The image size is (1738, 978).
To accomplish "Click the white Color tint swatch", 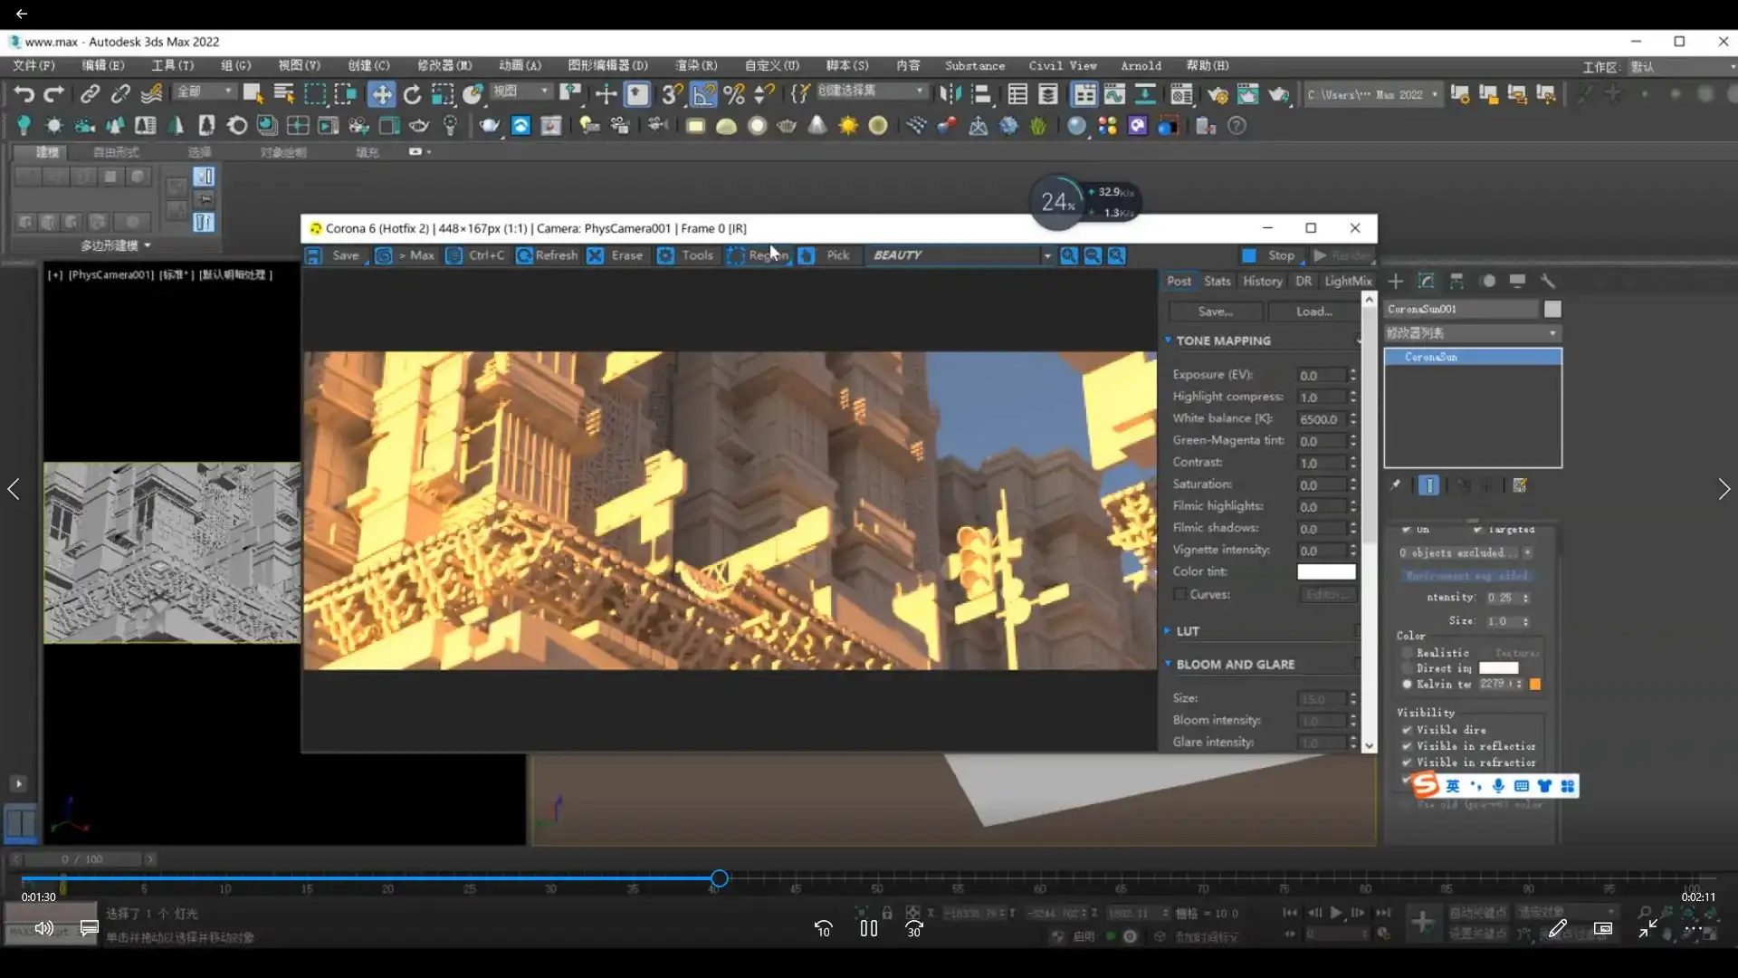I will [1326, 572].
